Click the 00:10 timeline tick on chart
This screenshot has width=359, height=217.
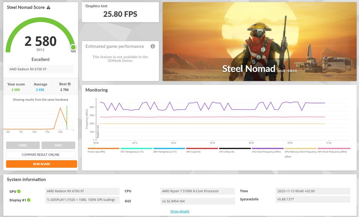coord(135,143)
